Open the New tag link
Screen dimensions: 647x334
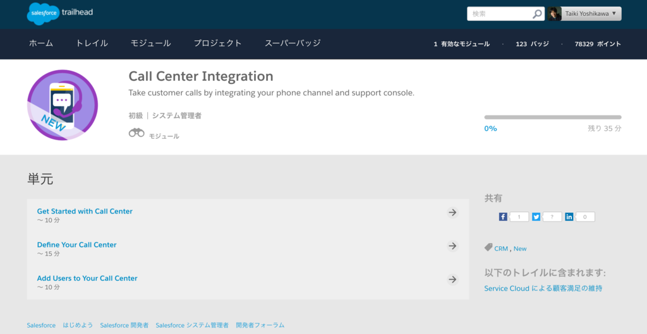click(x=520, y=249)
